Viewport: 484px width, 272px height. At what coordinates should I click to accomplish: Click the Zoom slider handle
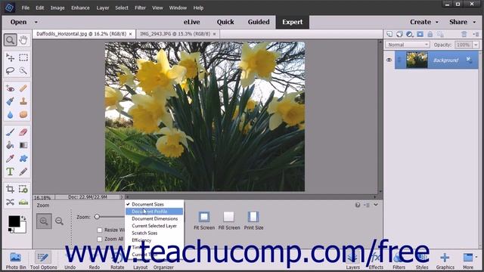coord(97,217)
